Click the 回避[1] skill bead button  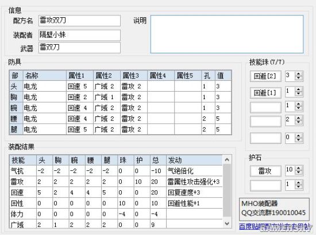(x=265, y=93)
